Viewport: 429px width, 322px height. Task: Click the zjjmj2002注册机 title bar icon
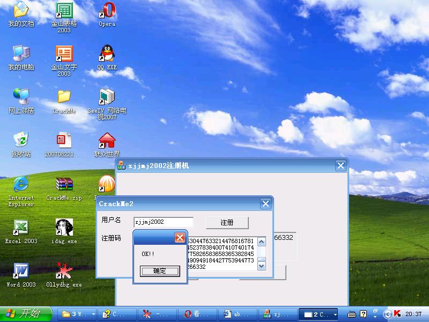(121, 165)
